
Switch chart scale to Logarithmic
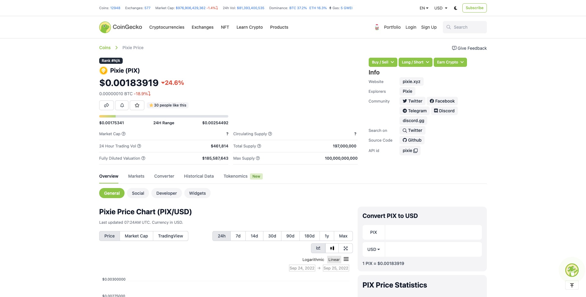tap(313, 259)
